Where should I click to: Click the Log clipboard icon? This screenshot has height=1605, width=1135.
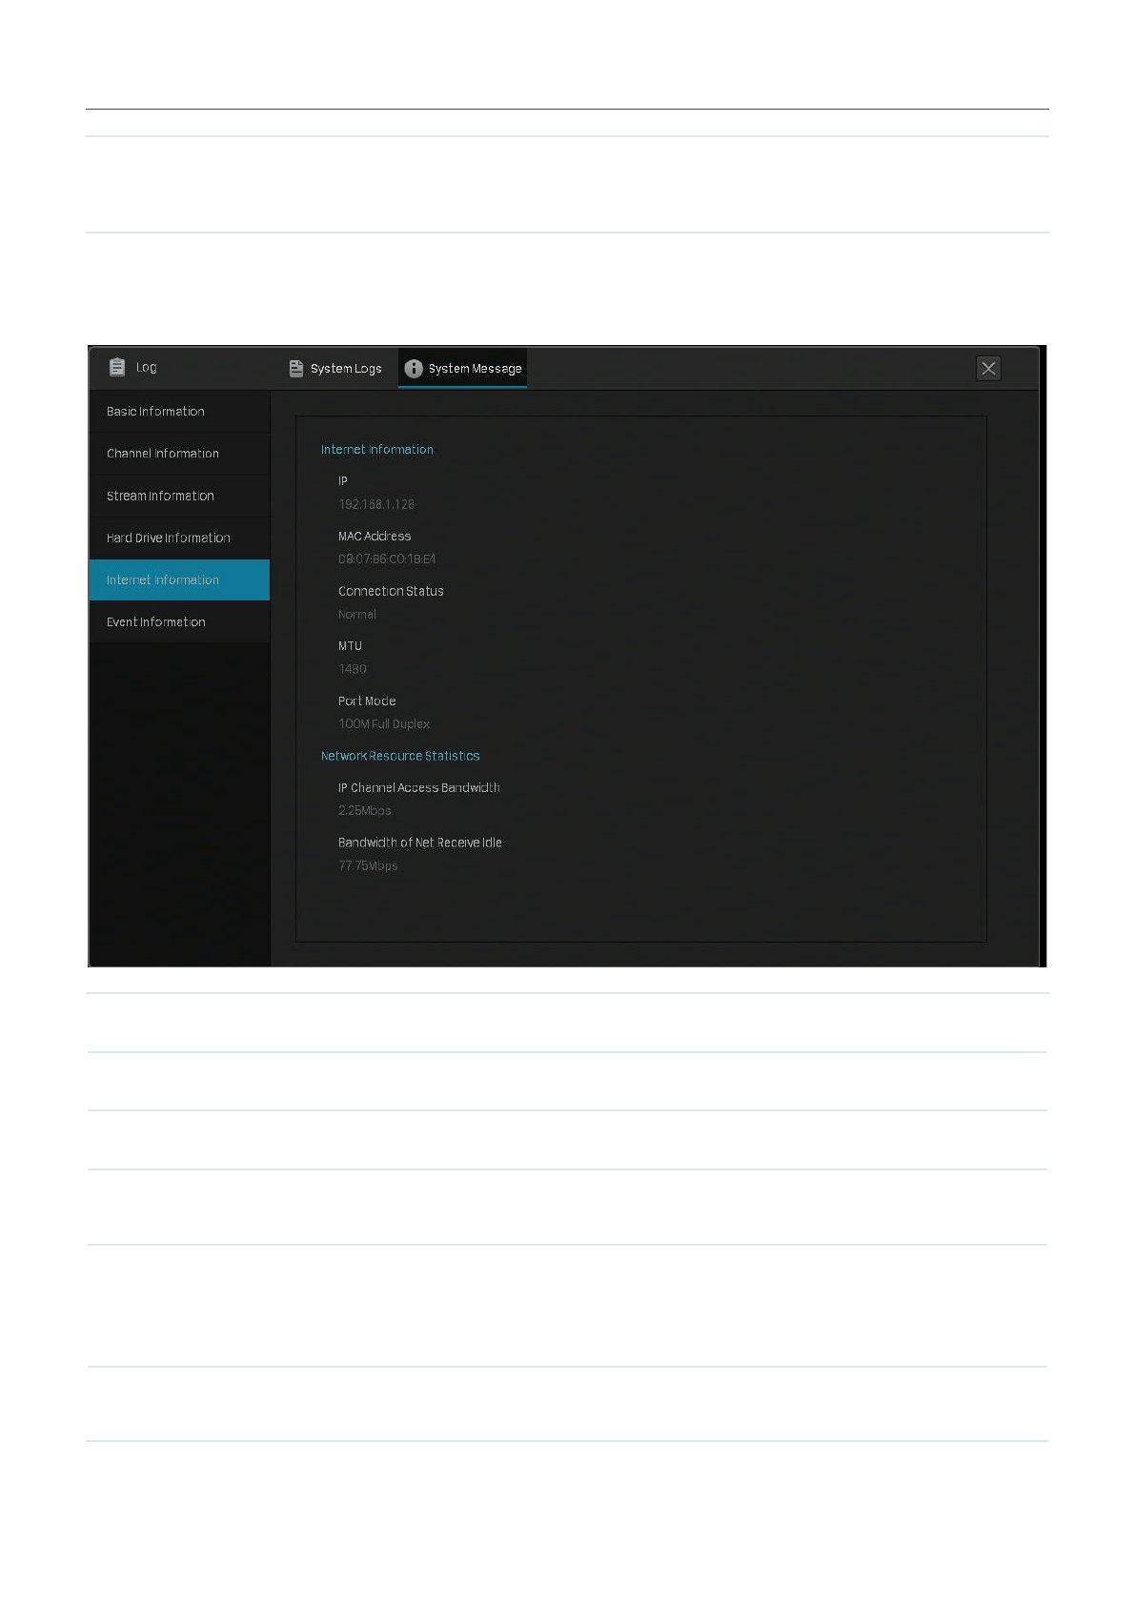[117, 367]
